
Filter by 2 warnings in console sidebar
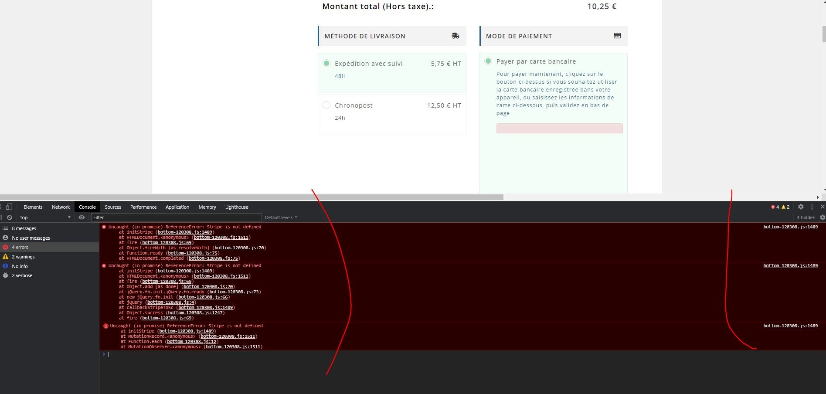[x=49, y=257]
